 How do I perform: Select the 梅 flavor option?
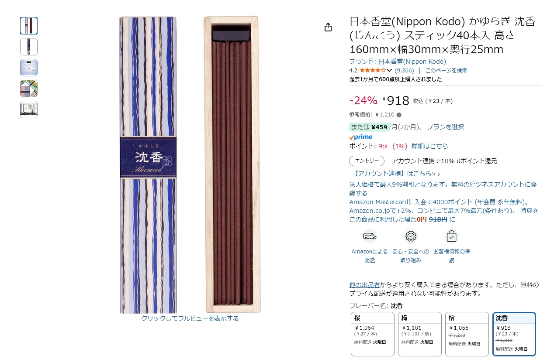point(420,334)
